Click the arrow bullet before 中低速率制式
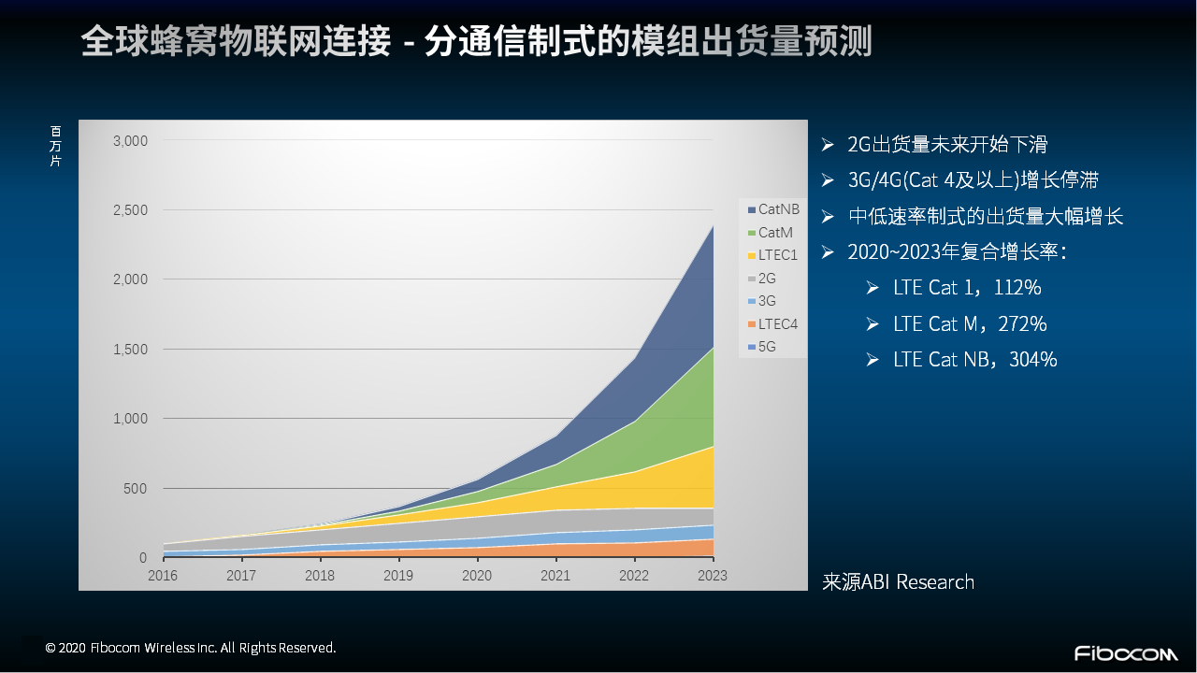 (828, 217)
